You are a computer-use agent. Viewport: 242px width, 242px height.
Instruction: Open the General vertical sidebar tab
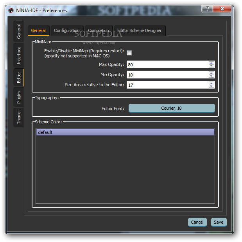pos(19,32)
